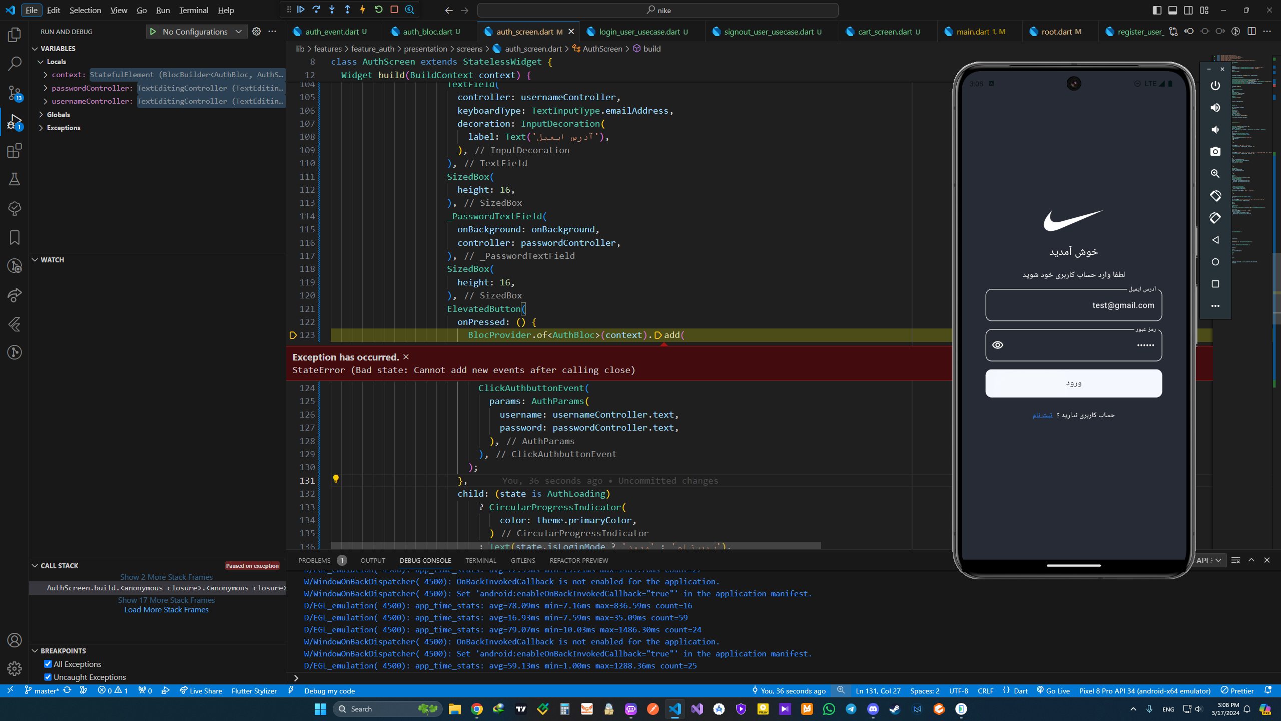
Task: Maximize the bottom panel size
Action: [1251, 560]
